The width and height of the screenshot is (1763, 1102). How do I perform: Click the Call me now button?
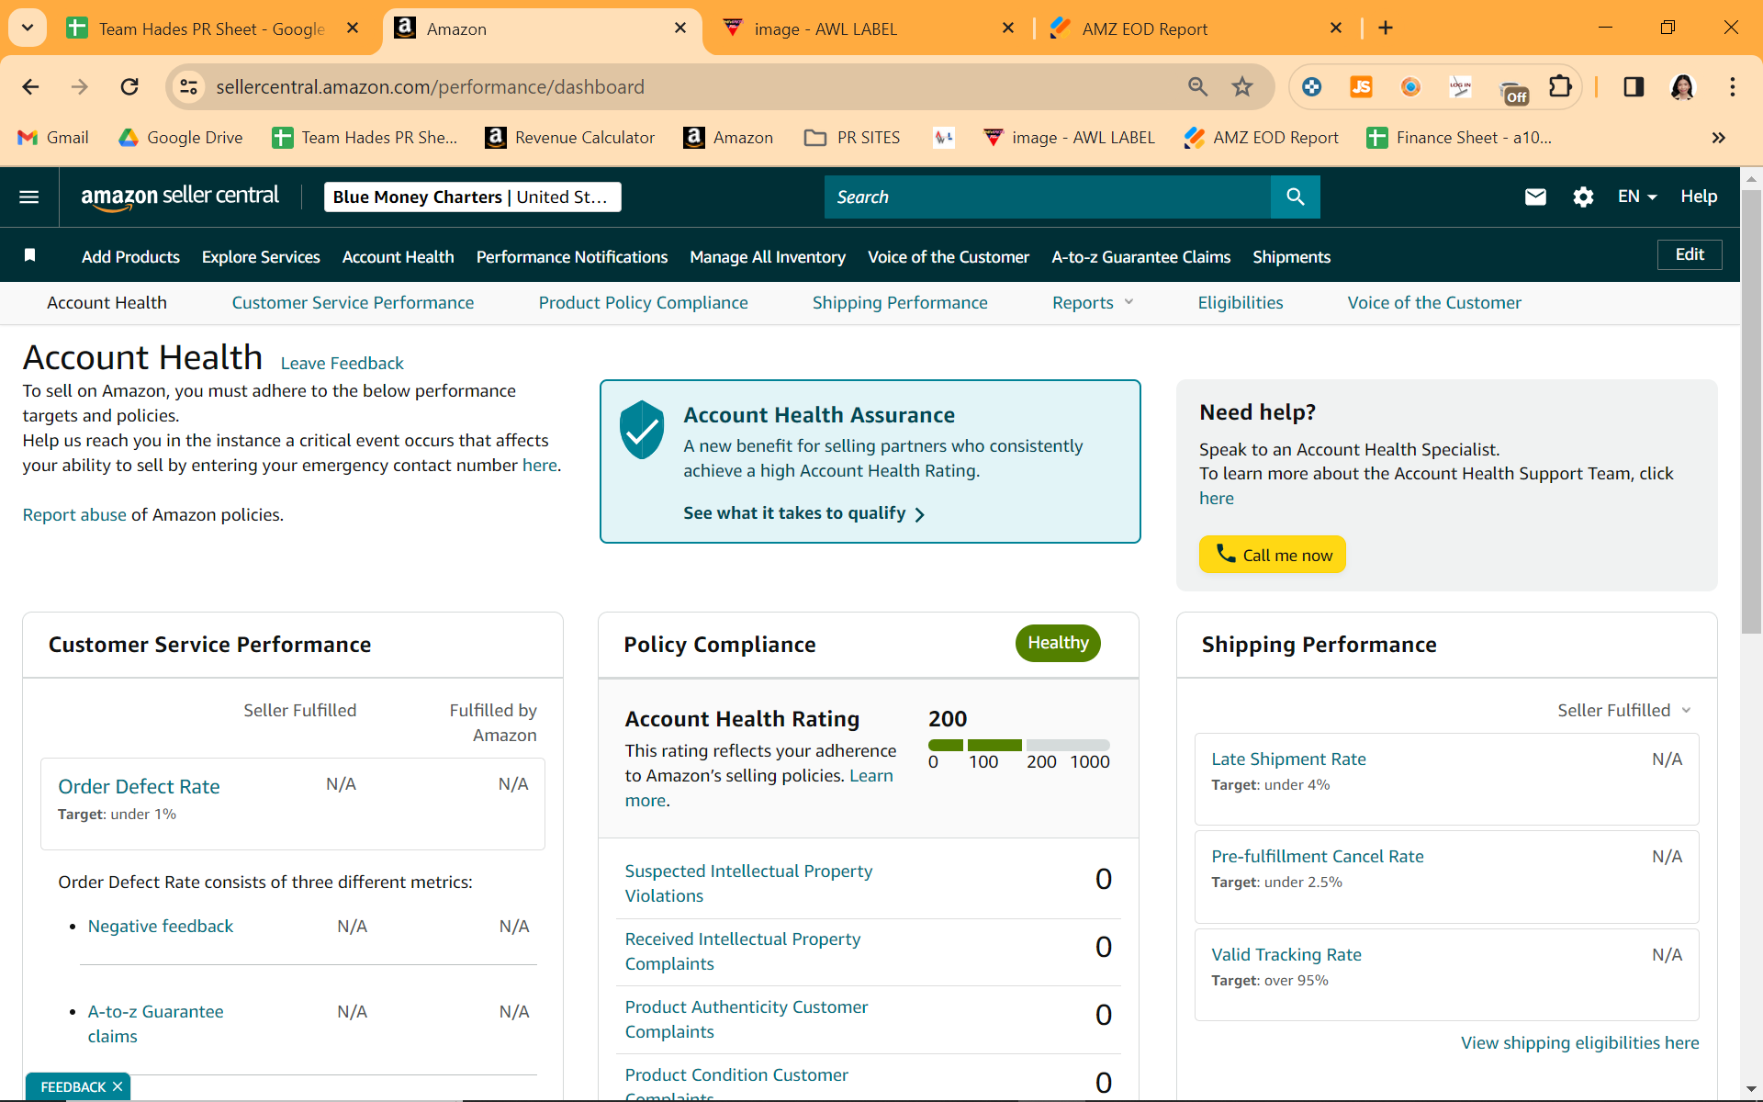1273,555
